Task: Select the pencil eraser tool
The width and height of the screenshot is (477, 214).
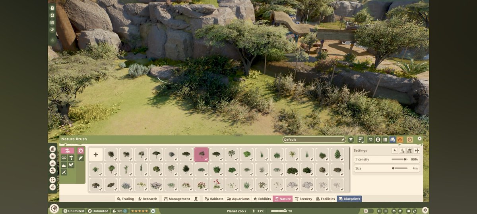Action: (x=81, y=158)
